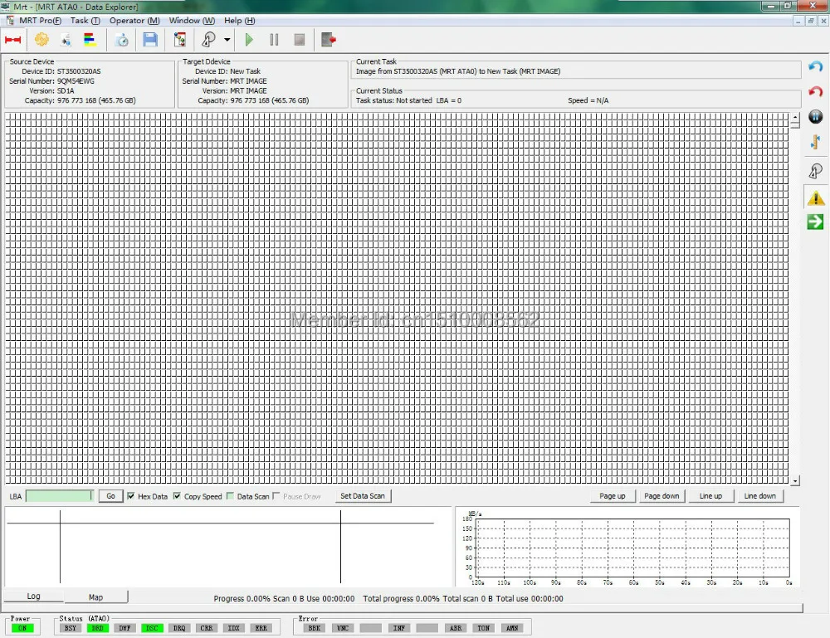This screenshot has height=638, width=830.
Task: Click the speed graph area
Action: (632, 548)
